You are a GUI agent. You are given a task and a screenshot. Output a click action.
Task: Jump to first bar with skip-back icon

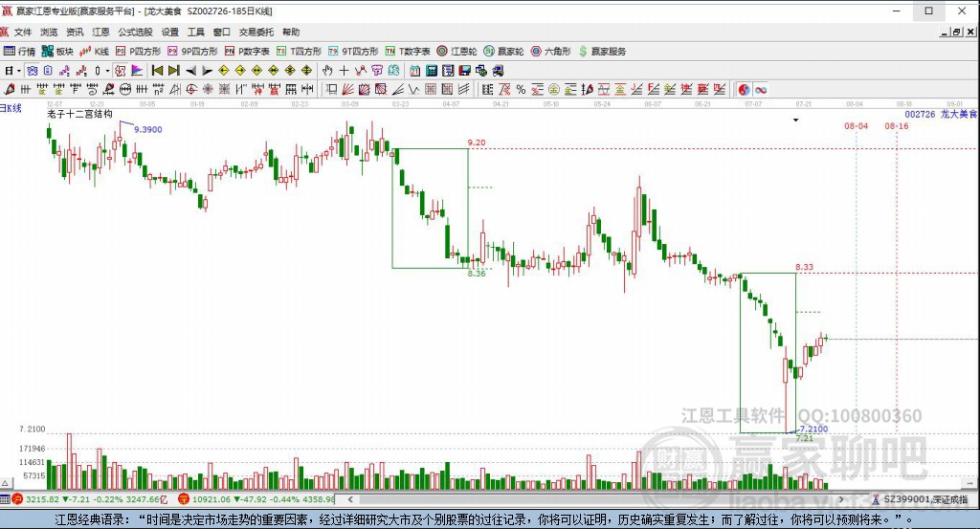[158, 71]
